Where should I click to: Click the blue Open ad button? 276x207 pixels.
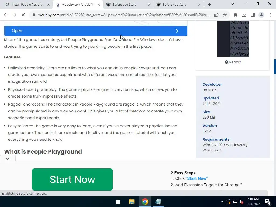96,31
